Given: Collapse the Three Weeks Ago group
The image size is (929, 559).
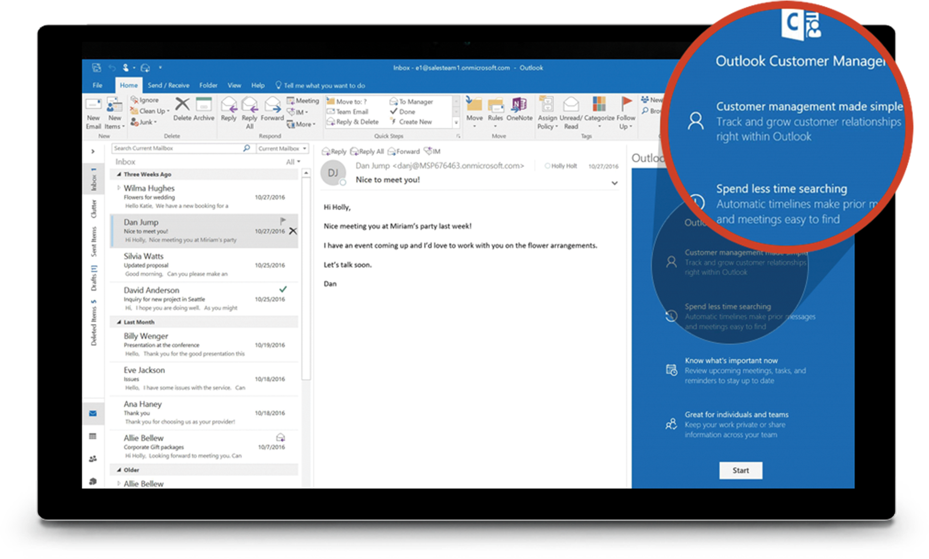Looking at the screenshot, I should (119, 174).
